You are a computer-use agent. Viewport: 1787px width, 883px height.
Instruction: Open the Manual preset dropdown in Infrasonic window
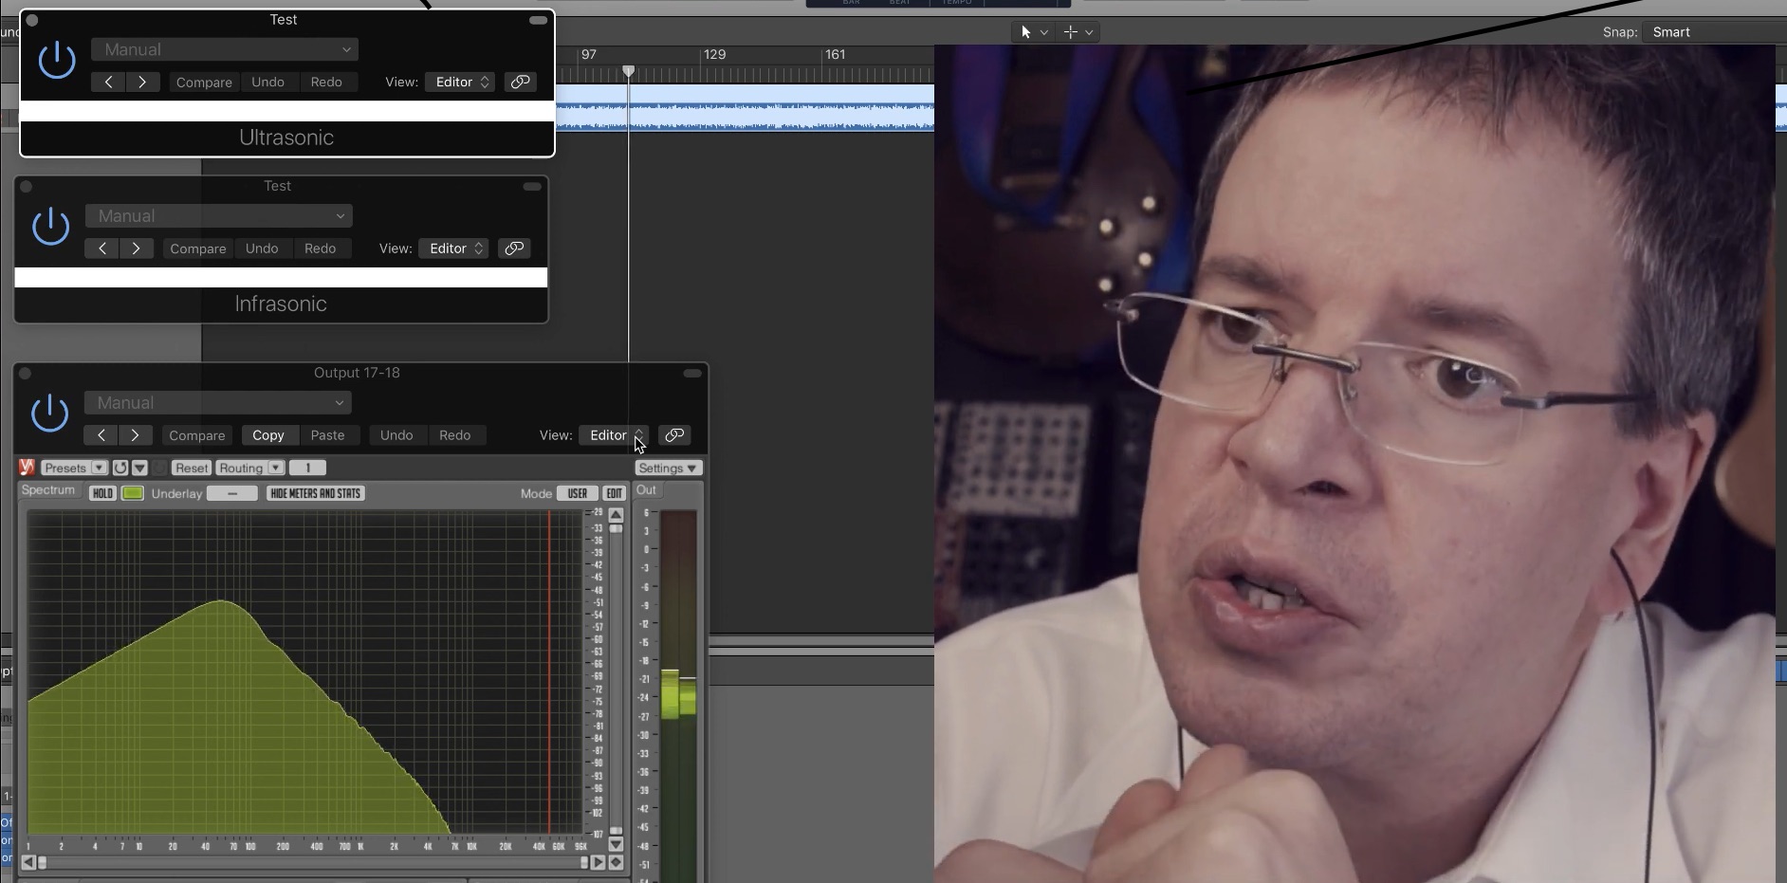pos(219,216)
